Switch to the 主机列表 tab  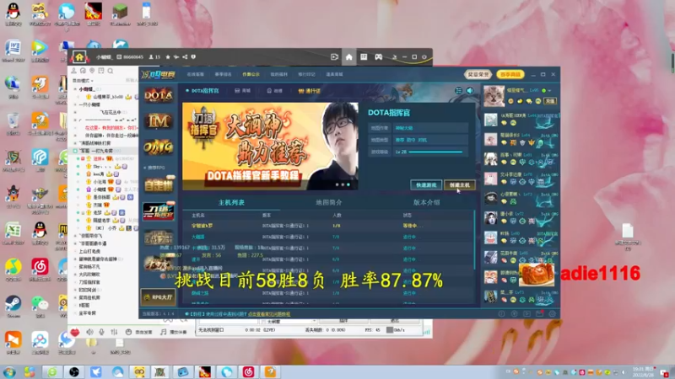point(231,202)
